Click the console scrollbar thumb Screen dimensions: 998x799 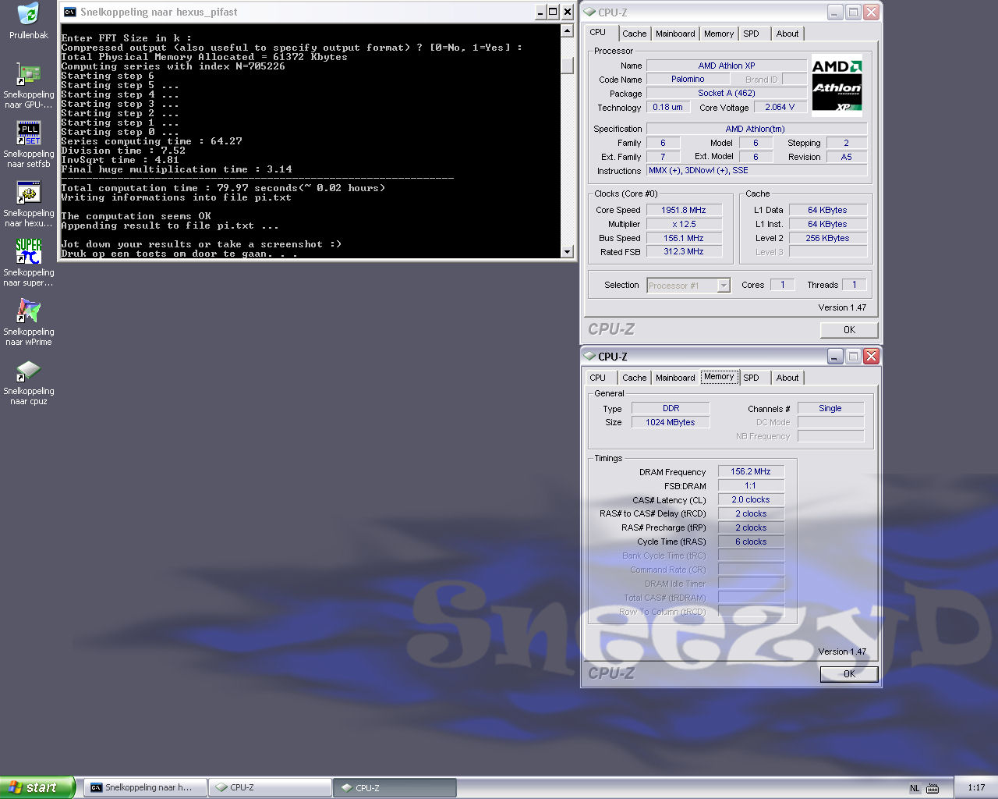tap(567, 65)
